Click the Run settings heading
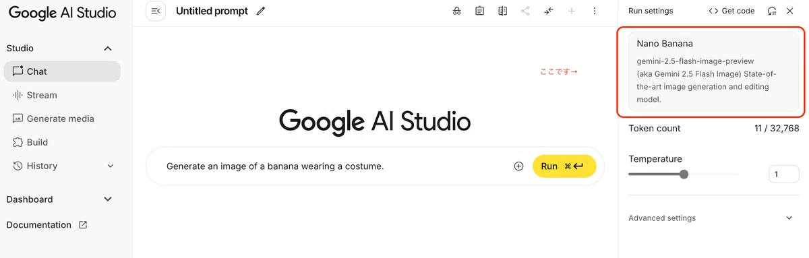This screenshot has height=258, width=809. click(651, 11)
